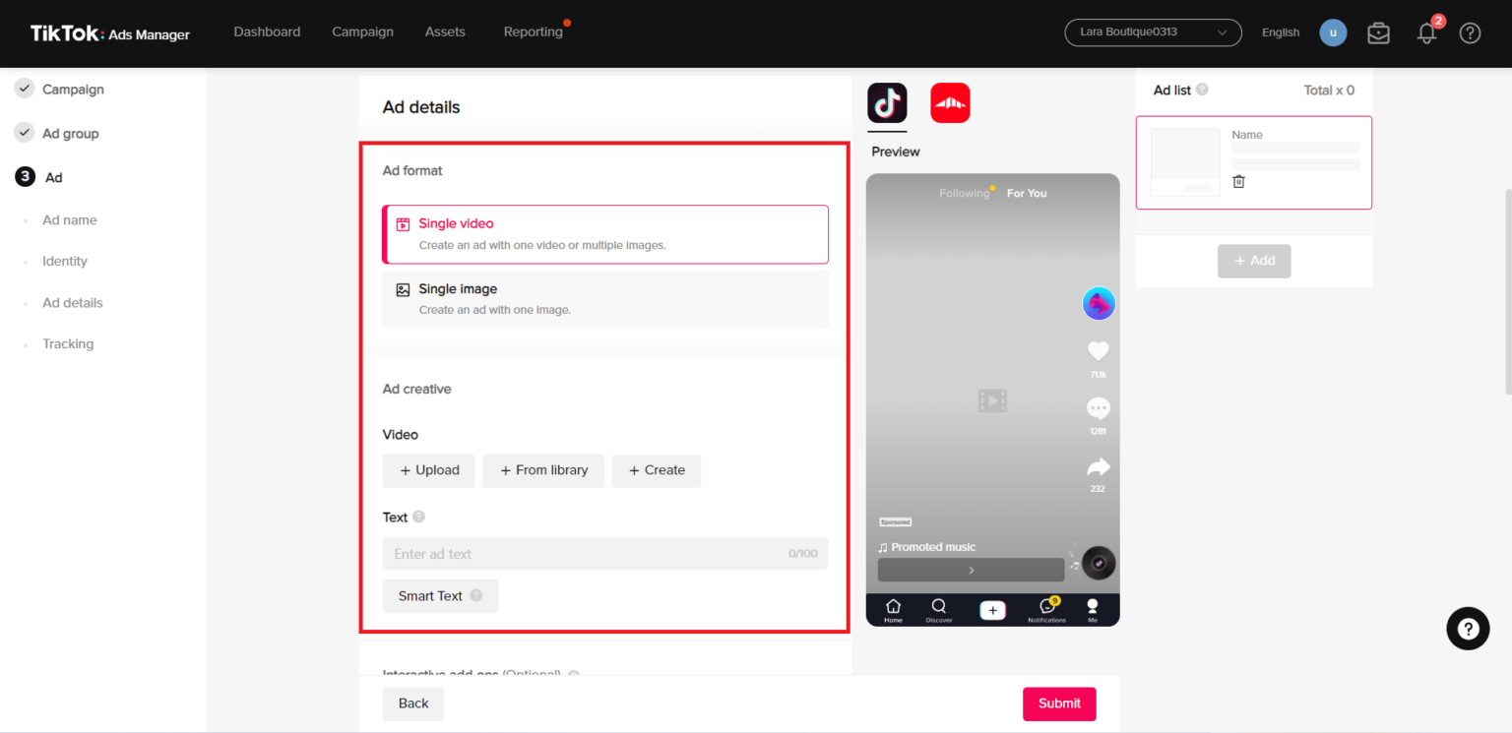Upload a video for the ad creative
This screenshot has width=1512, height=733.
click(x=428, y=470)
